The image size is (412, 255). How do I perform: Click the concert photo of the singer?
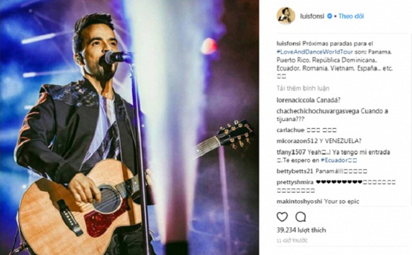pos(129,127)
